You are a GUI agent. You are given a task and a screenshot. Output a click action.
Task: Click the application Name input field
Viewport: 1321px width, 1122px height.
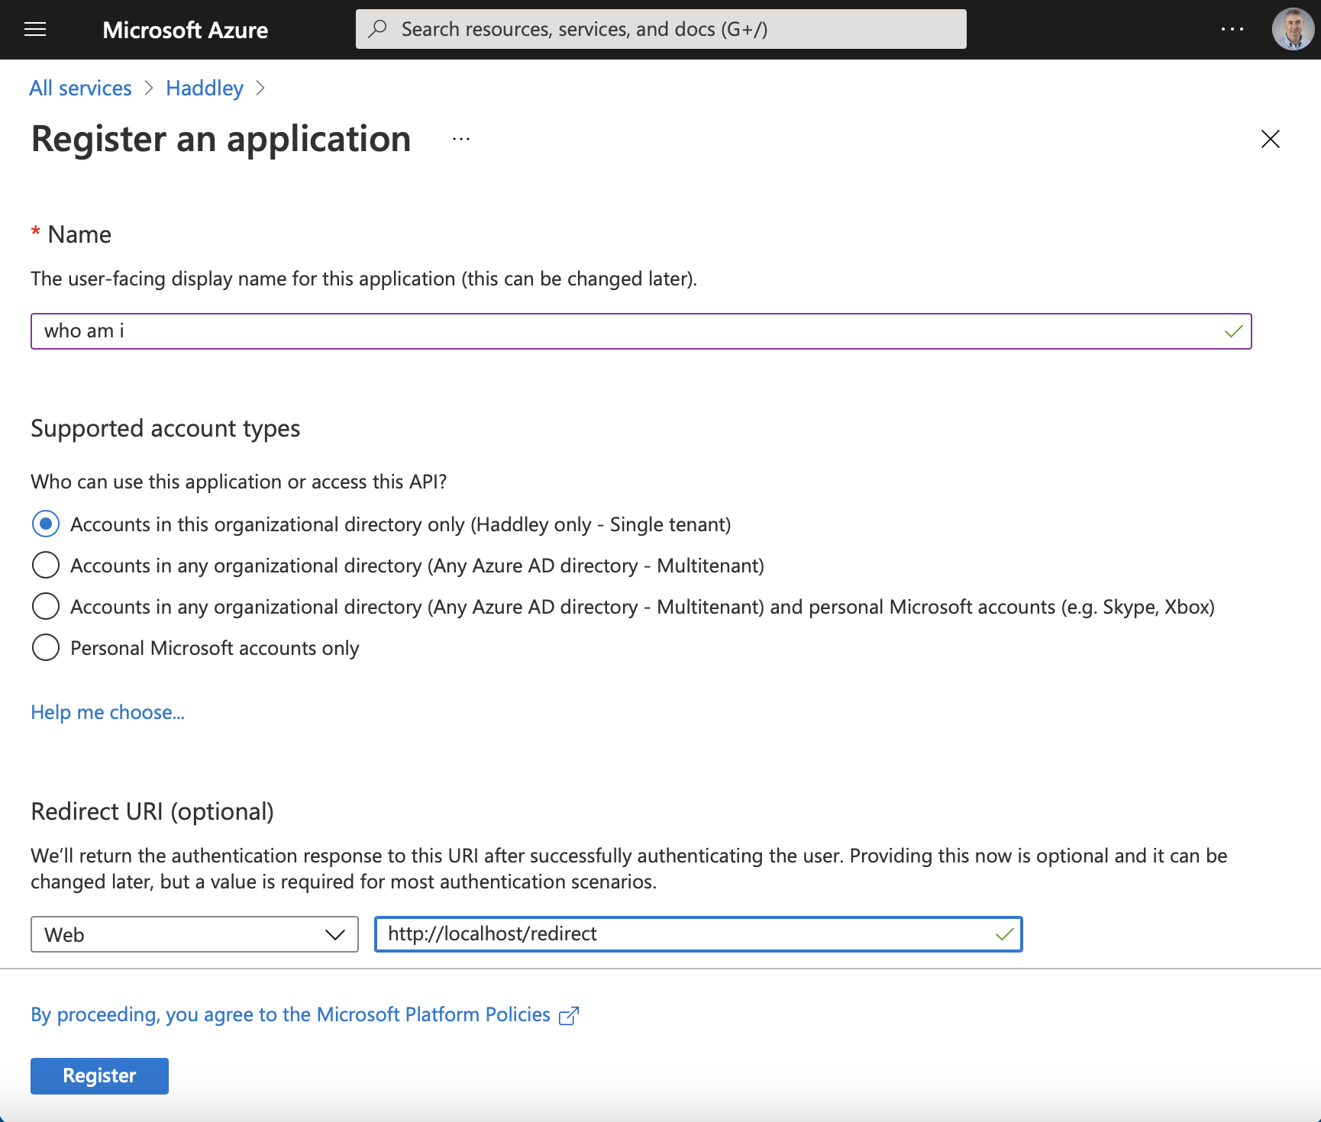tap(626, 331)
